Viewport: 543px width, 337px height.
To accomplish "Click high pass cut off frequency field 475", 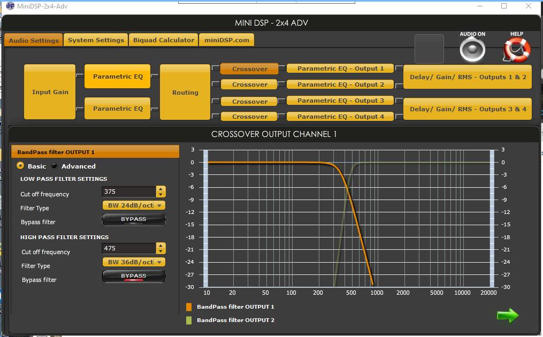I will coord(129,248).
